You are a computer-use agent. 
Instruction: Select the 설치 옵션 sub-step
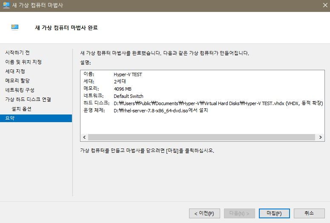(21, 109)
